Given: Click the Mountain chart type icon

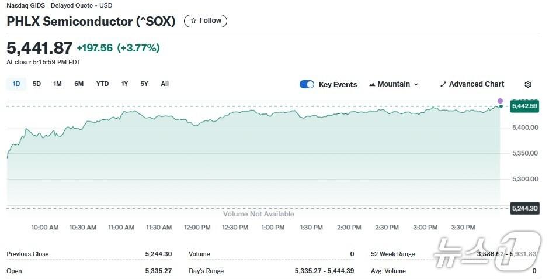Looking at the screenshot, I should tap(372, 84).
